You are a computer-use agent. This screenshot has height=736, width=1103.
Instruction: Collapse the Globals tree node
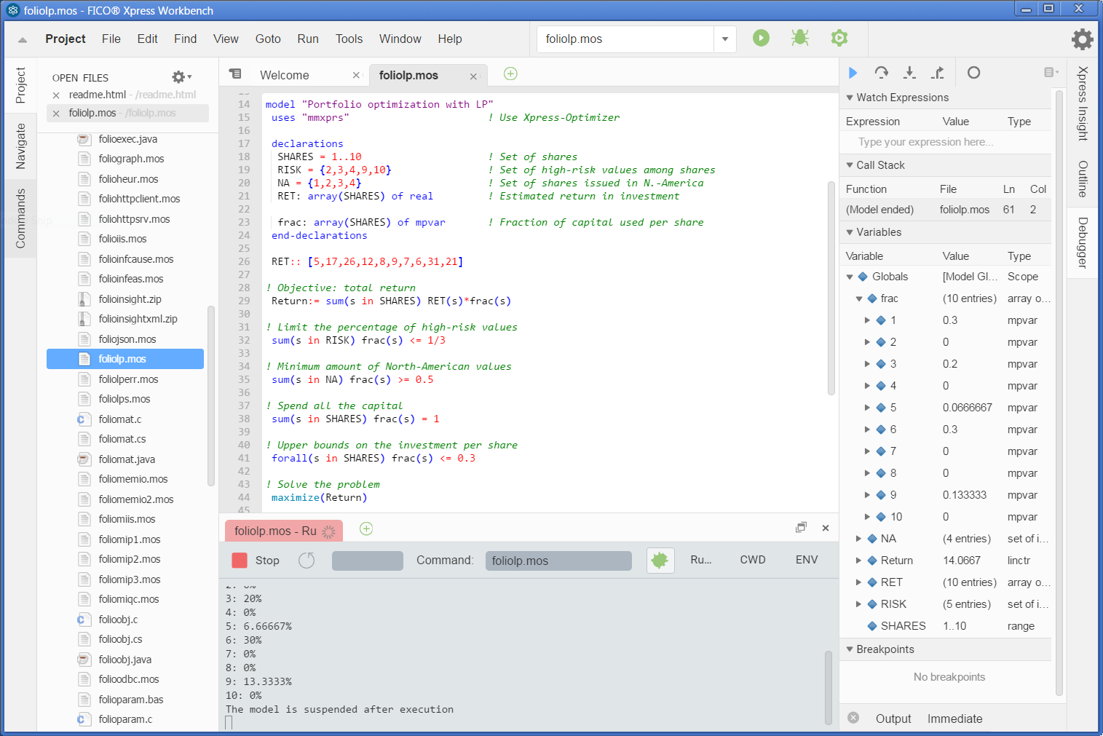[x=850, y=277]
